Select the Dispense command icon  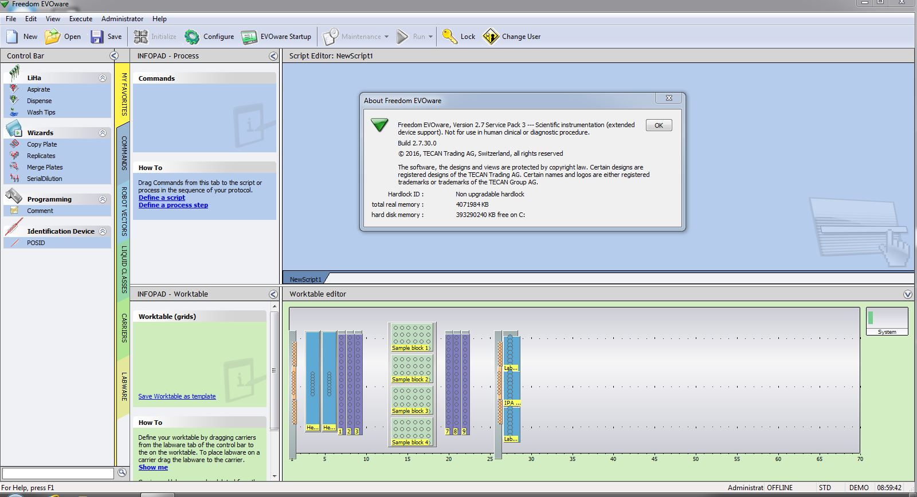click(14, 101)
